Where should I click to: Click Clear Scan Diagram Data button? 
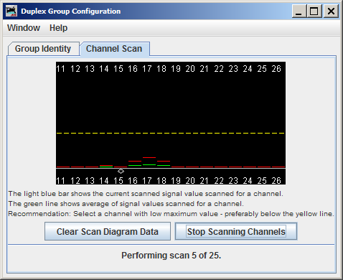pyautogui.click(x=108, y=231)
